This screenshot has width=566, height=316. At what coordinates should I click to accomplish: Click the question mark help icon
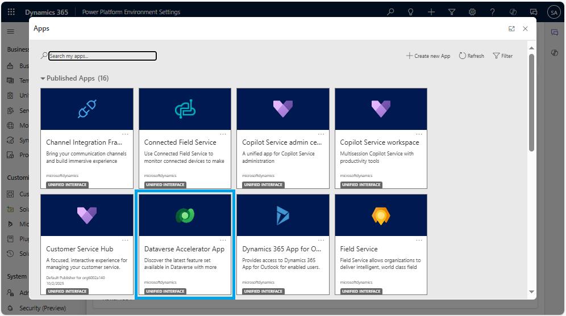[x=493, y=12]
